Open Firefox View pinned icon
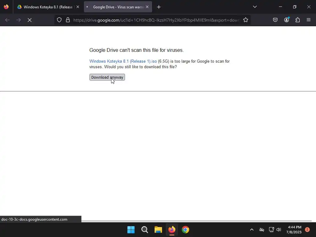 point(6,7)
